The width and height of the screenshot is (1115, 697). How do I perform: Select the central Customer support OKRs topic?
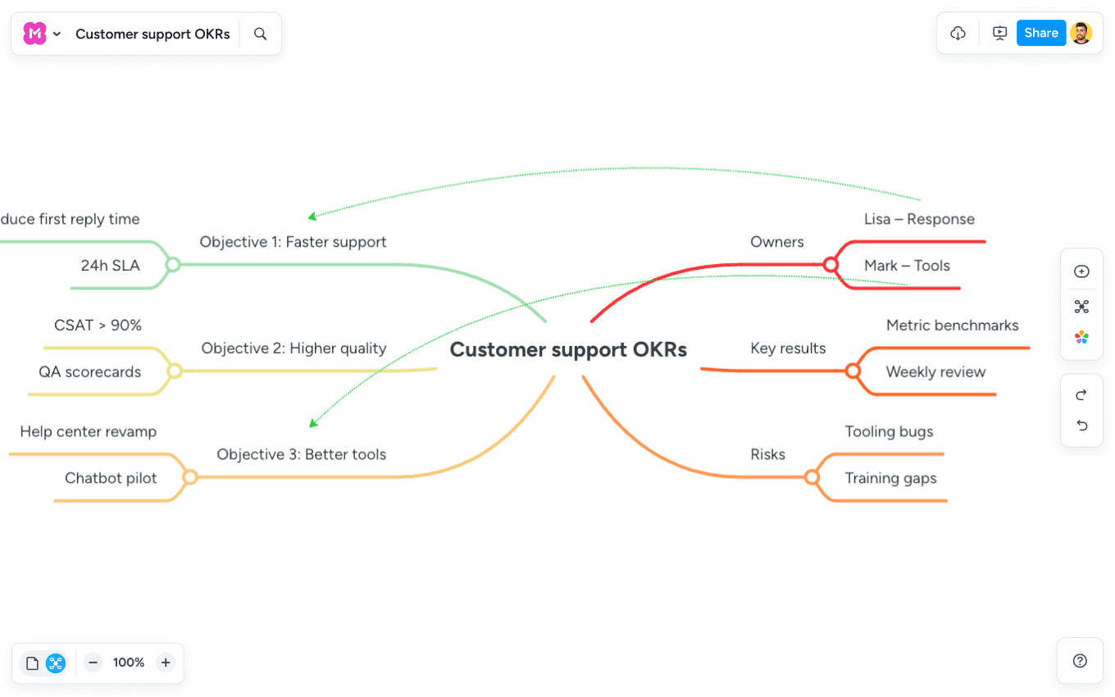pos(568,350)
